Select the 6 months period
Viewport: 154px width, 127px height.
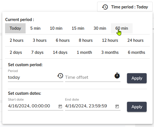(x=137, y=52)
